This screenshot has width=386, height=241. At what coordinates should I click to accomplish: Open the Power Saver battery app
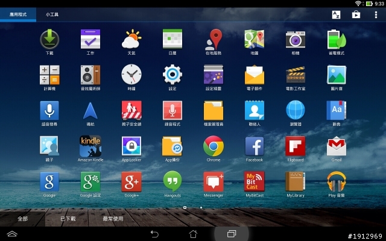(337, 39)
